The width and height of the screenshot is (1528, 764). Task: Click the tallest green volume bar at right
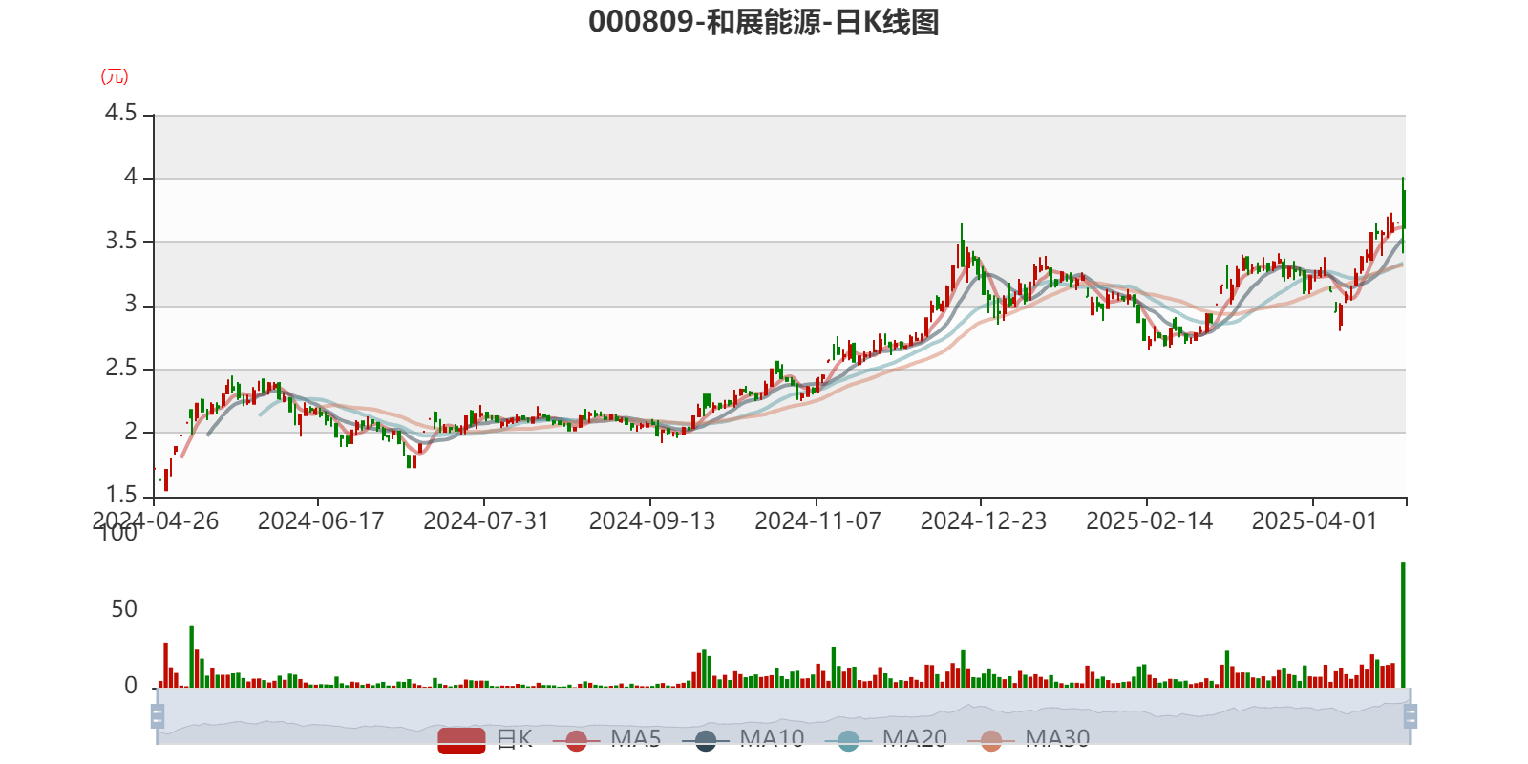(x=1403, y=625)
